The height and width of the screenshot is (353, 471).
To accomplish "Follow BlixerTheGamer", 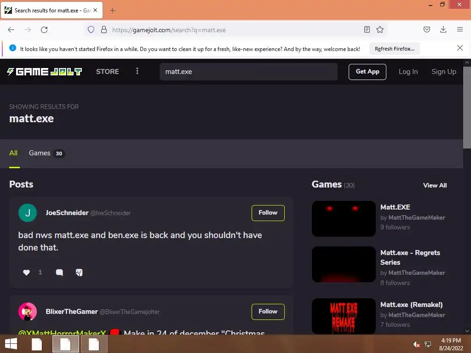I will point(268,312).
